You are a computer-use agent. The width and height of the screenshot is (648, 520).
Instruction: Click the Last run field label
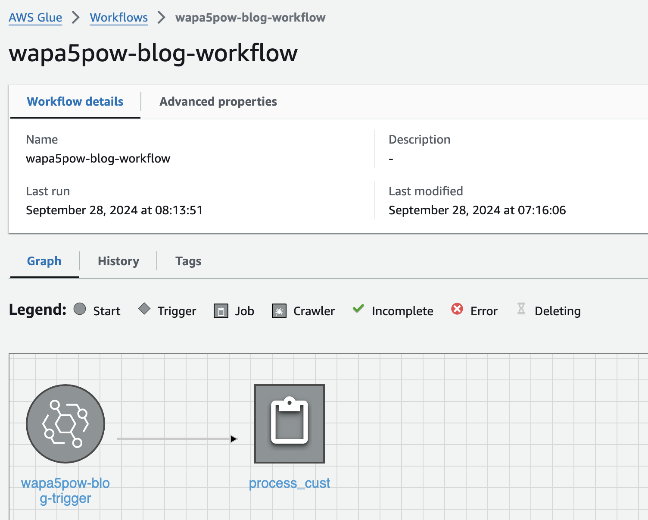48,191
